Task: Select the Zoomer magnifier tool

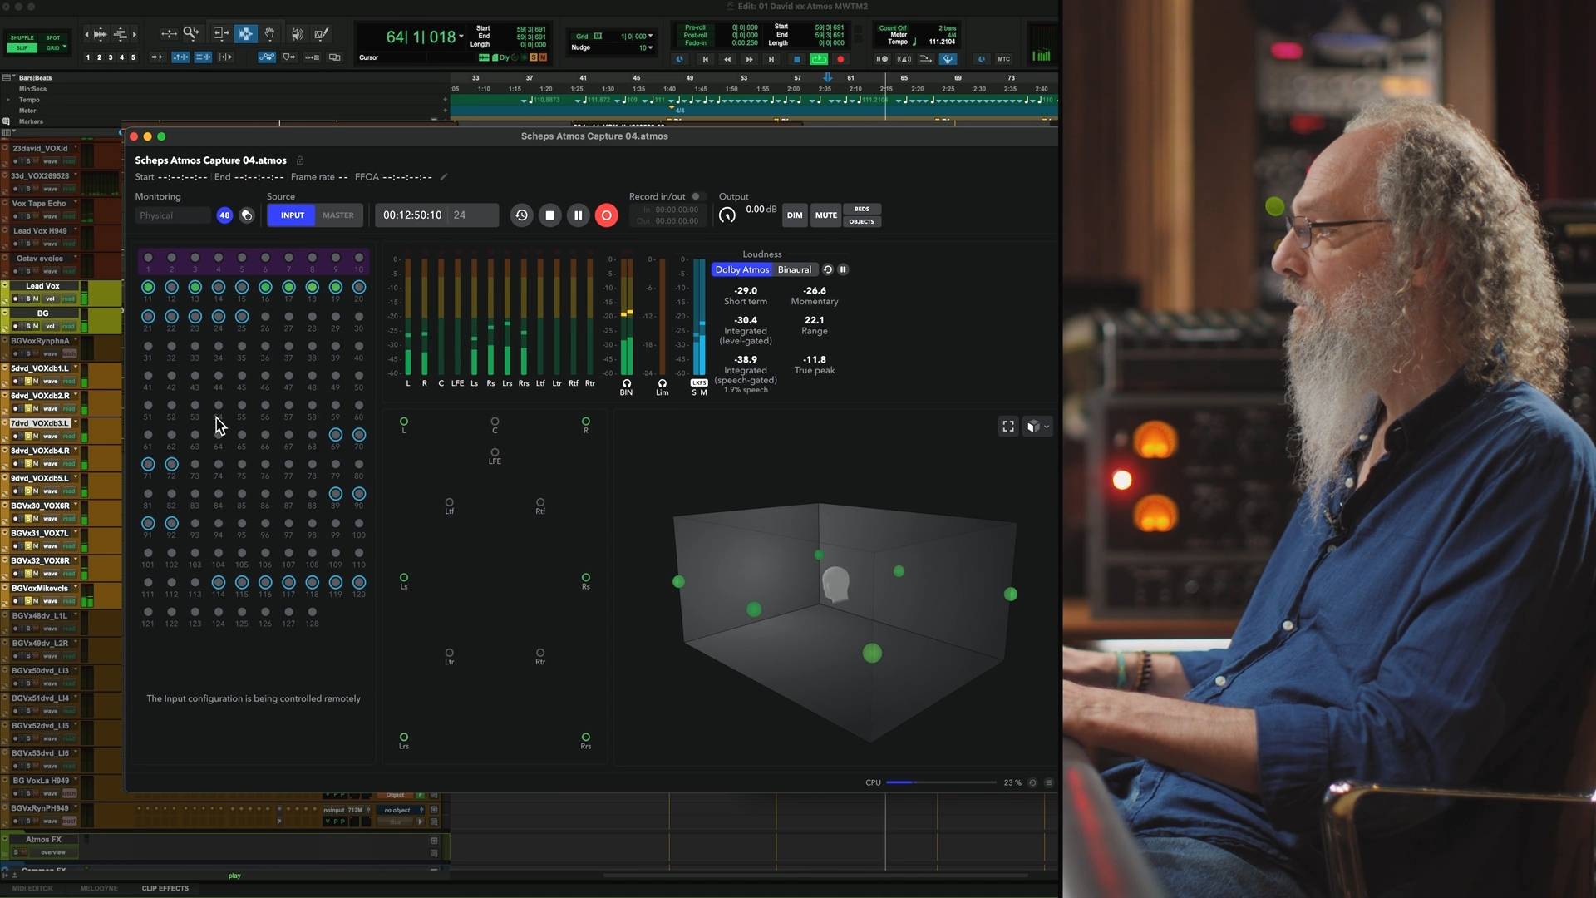Action: click(x=191, y=33)
